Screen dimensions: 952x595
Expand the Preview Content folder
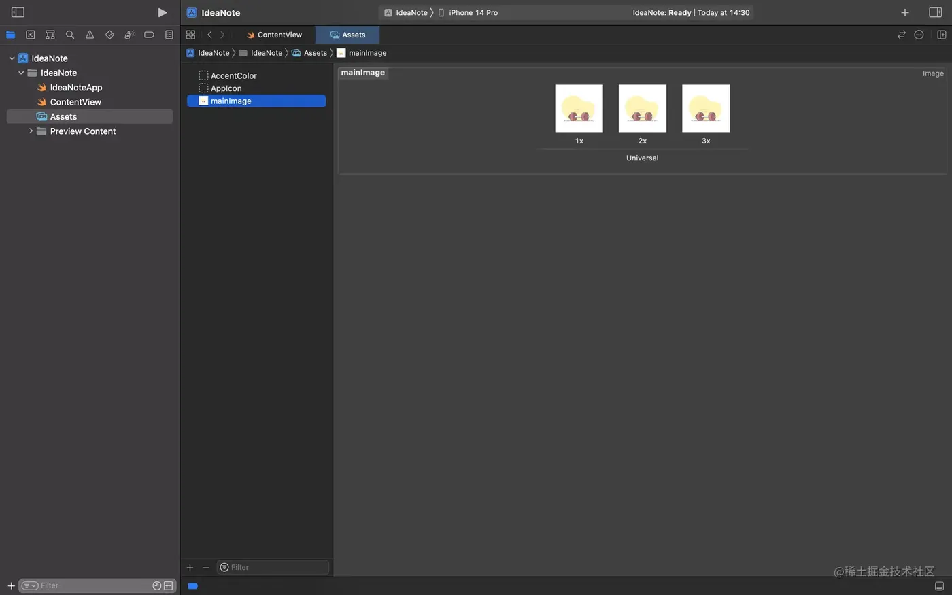click(31, 131)
